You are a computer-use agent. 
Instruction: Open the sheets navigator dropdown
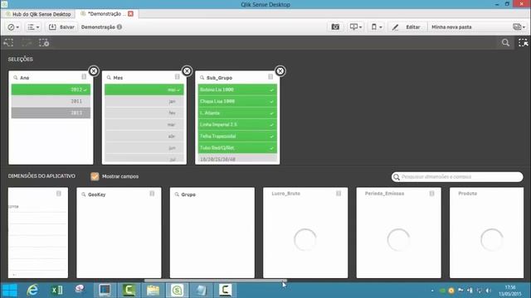click(519, 27)
